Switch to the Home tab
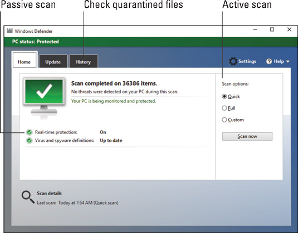Viewport: 298px width, 233px height. [x=25, y=60]
